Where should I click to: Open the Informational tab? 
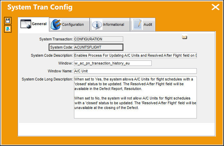coord(110,24)
